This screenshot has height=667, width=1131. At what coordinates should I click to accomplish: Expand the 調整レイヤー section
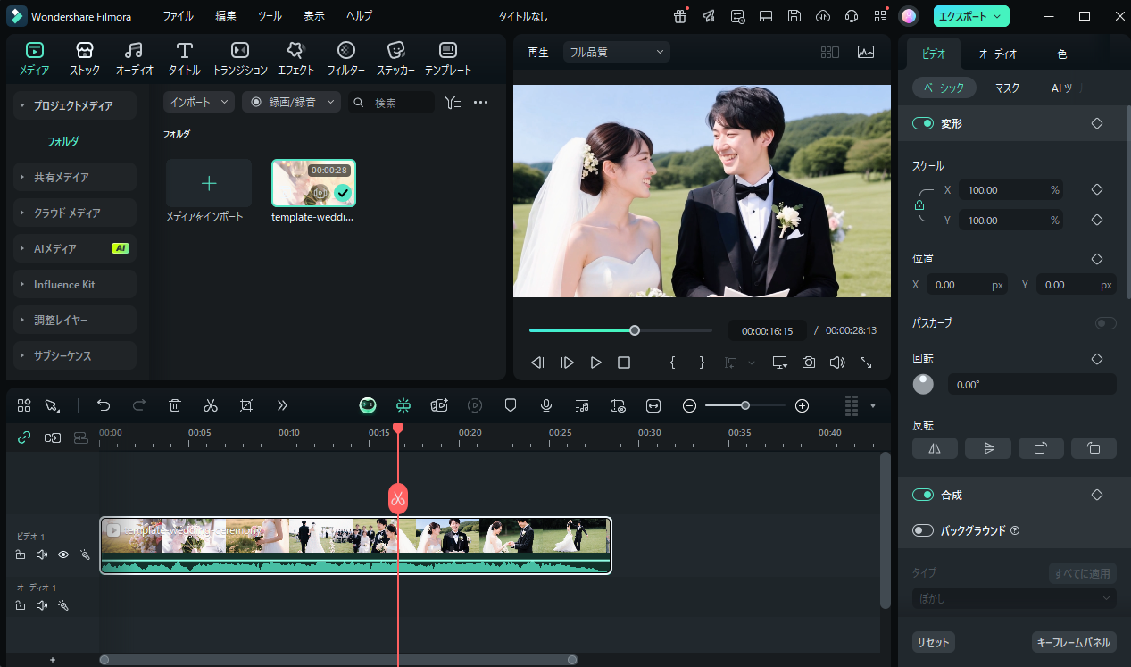pos(75,320)
